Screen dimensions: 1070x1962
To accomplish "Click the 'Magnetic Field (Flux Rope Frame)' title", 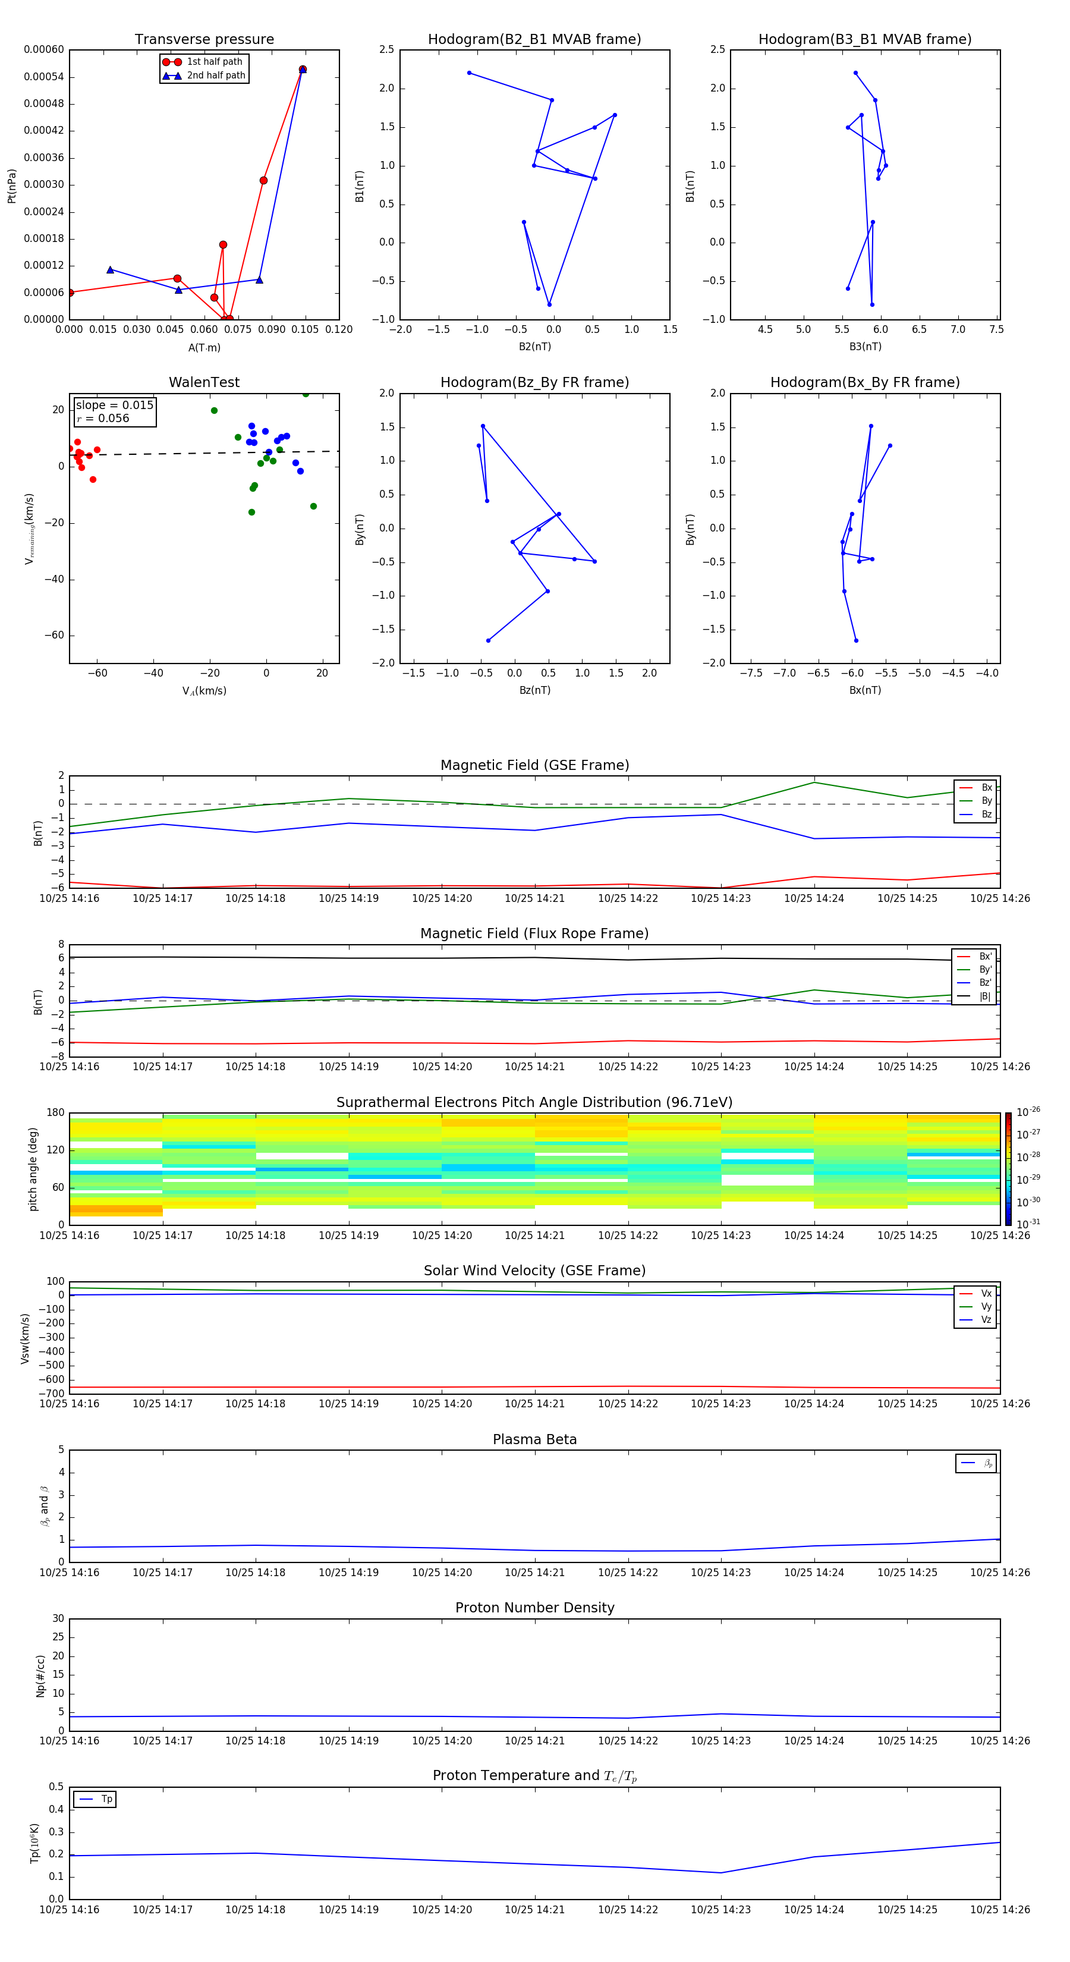I will 534,933.
